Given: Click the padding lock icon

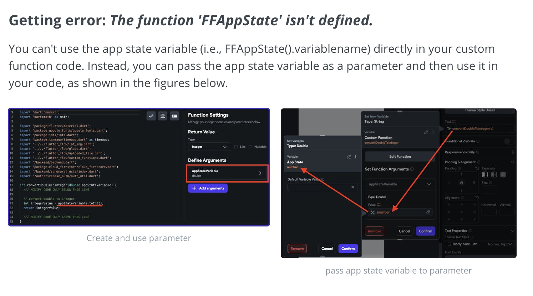Looking at the screenshot, I should pos(462,183).
